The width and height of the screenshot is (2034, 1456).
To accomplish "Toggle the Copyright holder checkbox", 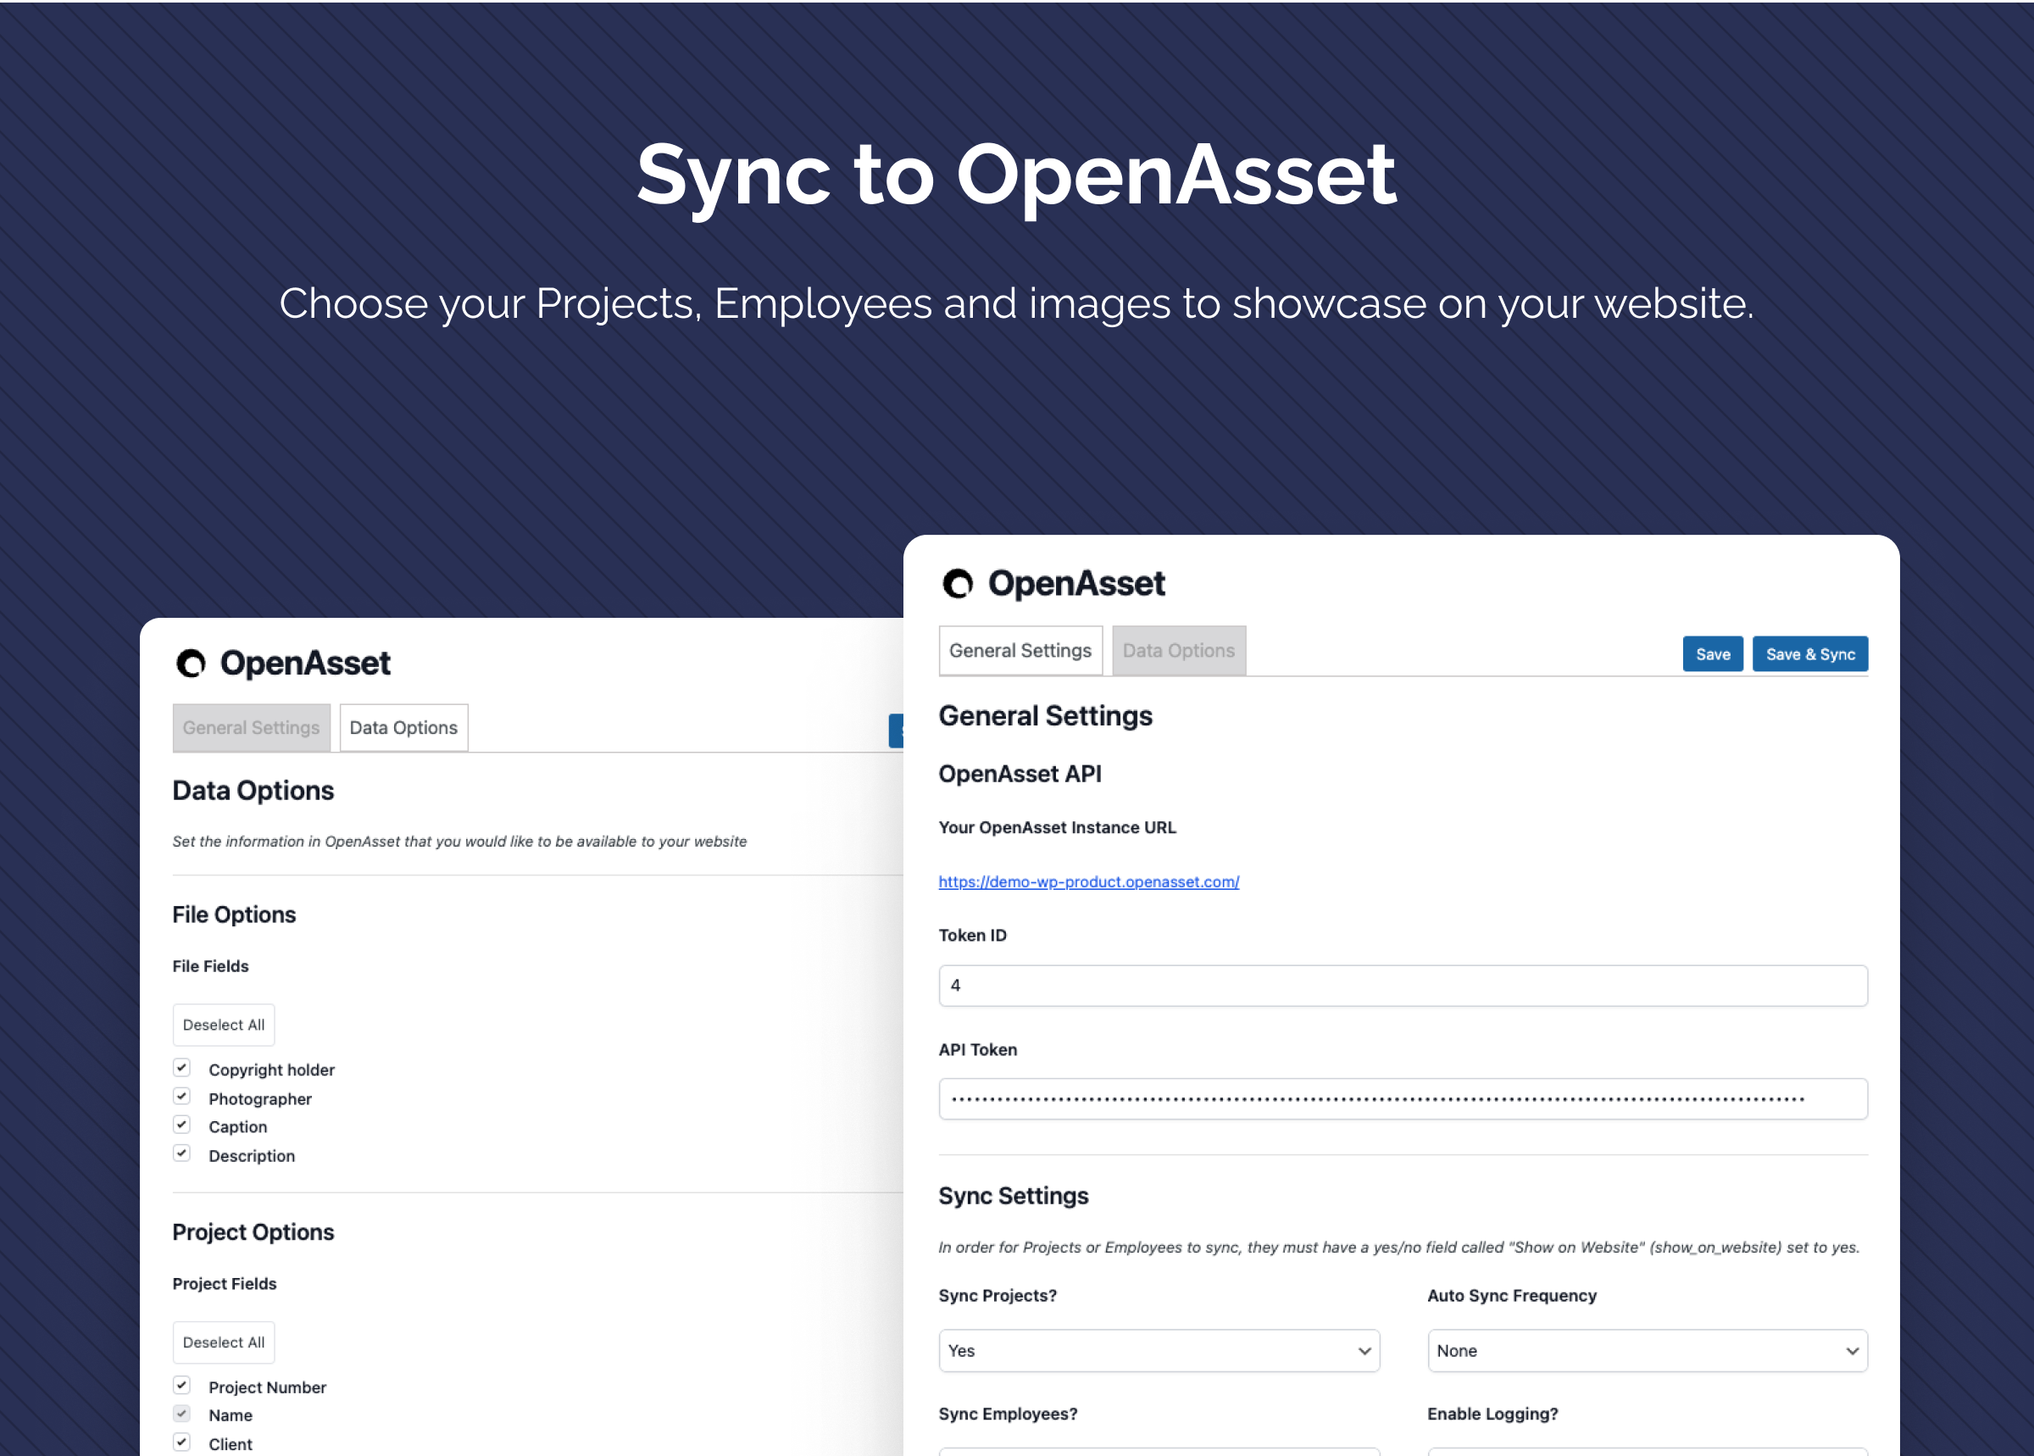I will point(182,1068).
